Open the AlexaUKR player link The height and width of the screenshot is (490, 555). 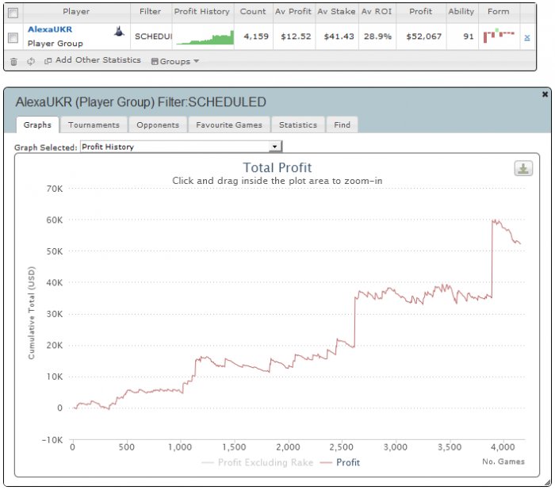pos(50,29)
